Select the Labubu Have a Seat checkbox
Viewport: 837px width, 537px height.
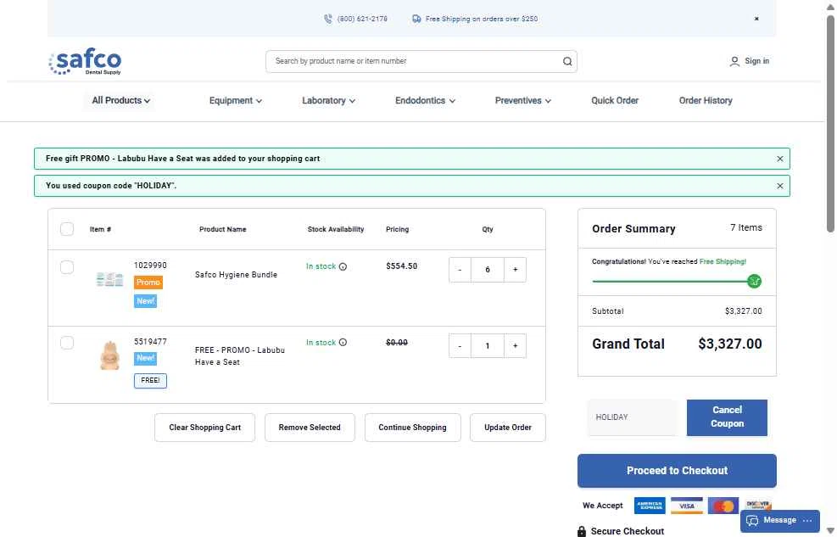67,343
